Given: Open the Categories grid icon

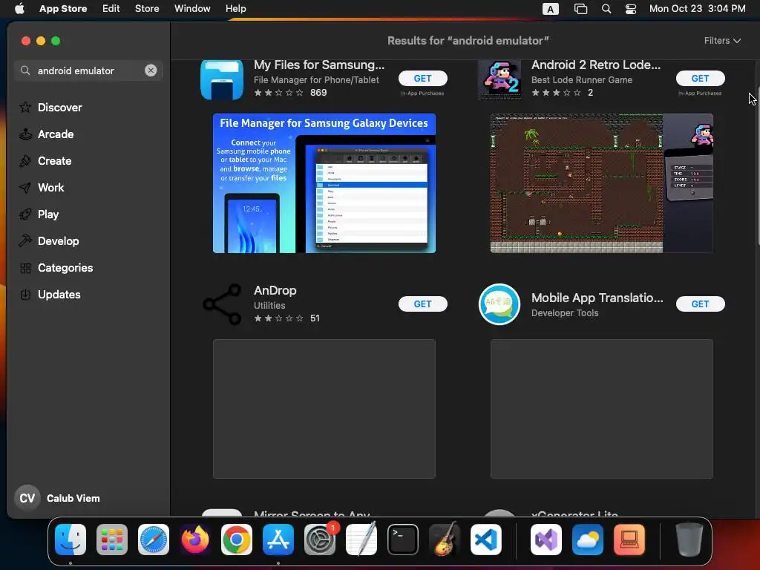Looking at the screenshot, I should coord(25,267).
